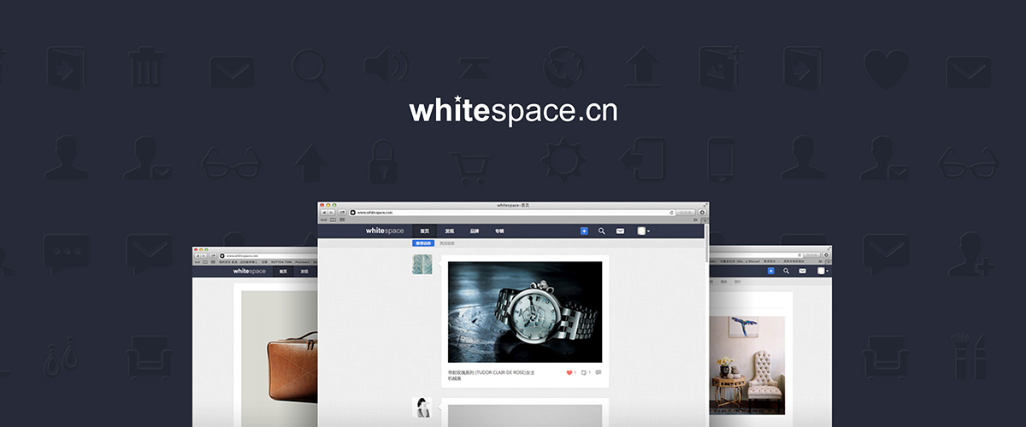Click the blue plus button in front window navbar
1026x427 pixels.
click(584, 231)
